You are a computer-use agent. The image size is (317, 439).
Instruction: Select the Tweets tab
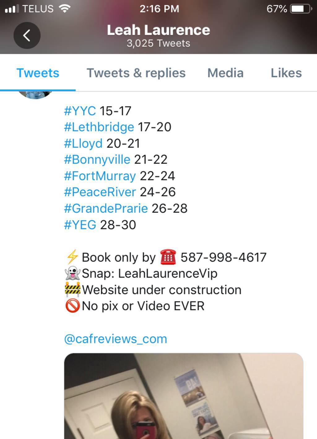pyautogui.click(x=38, y=73)
